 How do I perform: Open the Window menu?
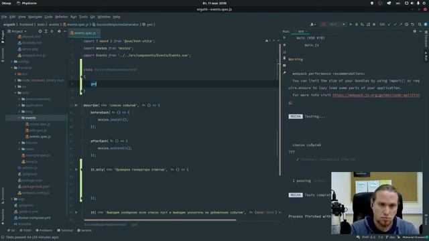pyautogui.click(x=104, y=17)
